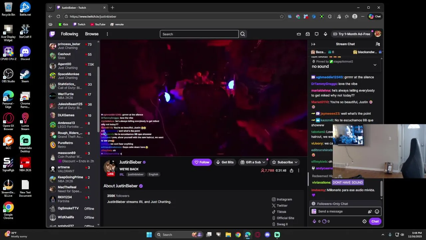Open the browser profile avatar

tap(355, 16)
